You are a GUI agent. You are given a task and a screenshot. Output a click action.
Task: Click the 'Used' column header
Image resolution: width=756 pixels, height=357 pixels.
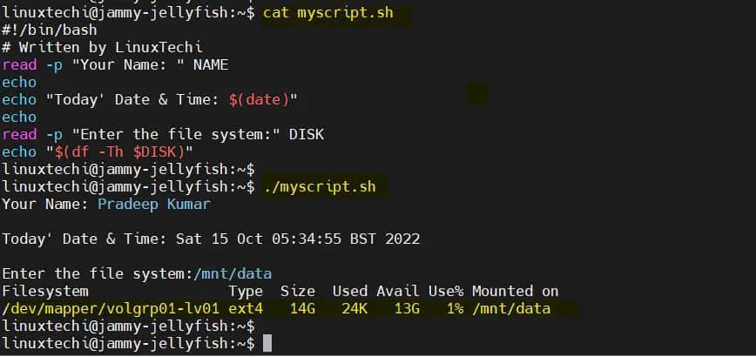tap(349, 291)
